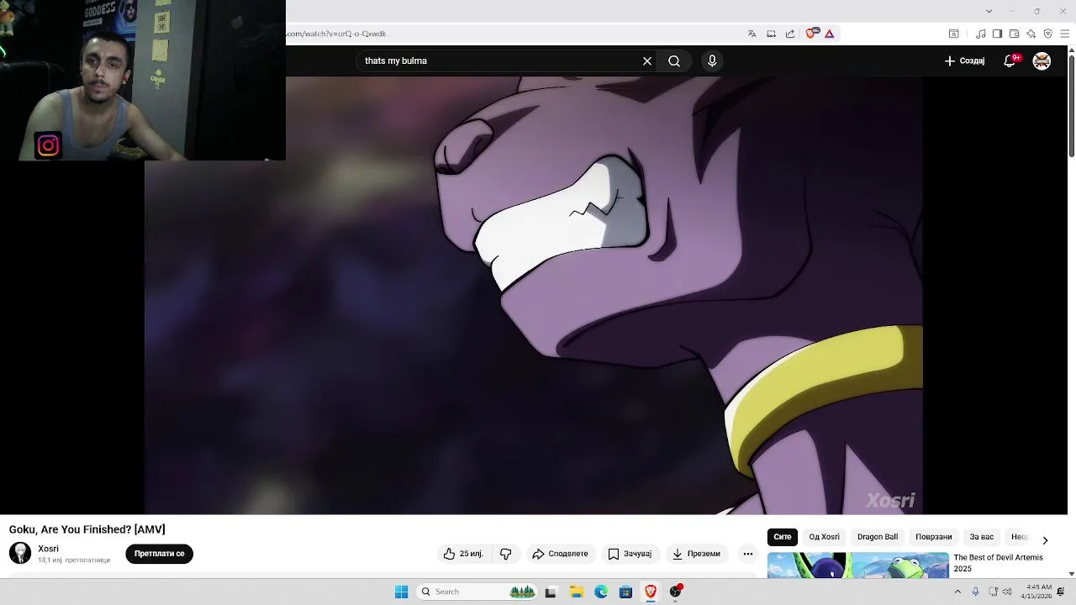
Task: Open the Windows Start button
Action: coord(402,592)
